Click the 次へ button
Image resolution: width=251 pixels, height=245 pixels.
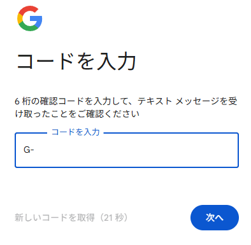pos(215,218)
